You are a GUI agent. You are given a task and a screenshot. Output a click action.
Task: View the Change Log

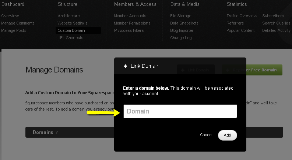point(180,38)
